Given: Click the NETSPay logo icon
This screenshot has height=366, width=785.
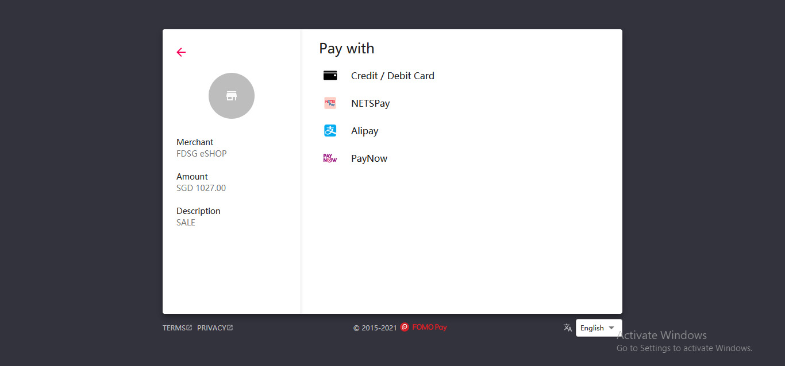Looking at the screenshot, I should coord(330,103).
